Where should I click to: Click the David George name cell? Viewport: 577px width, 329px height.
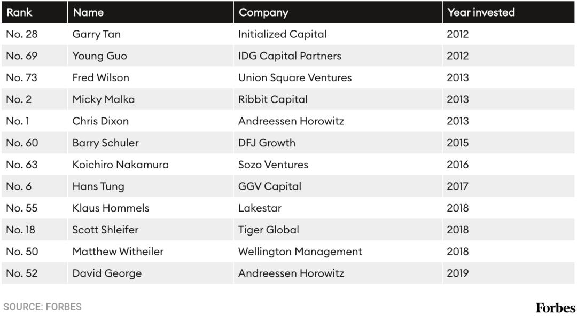coord(107,274)
